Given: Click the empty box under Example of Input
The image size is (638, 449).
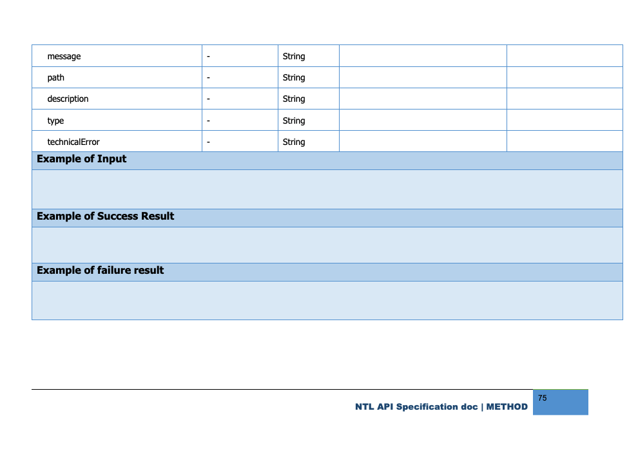Looking at the screenshot, I should (x=327, y=189).
